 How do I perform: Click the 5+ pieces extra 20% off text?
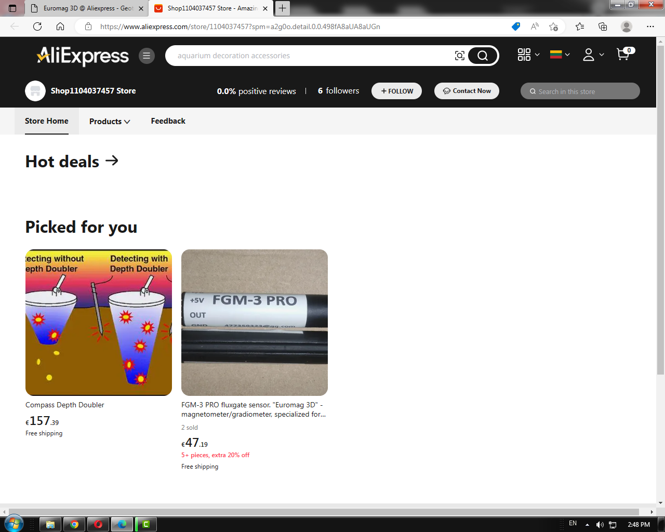pos(215,455)
